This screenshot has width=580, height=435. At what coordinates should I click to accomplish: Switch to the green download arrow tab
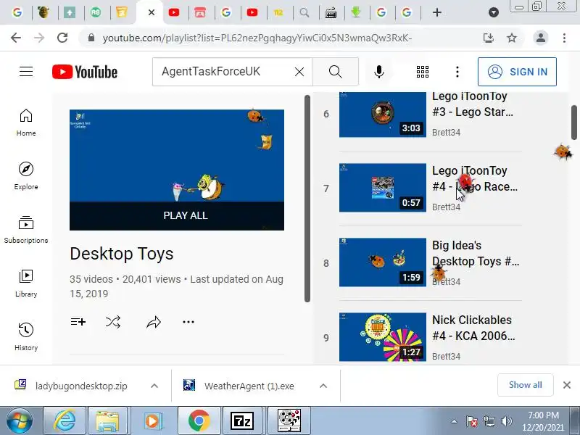coord(356,12)
